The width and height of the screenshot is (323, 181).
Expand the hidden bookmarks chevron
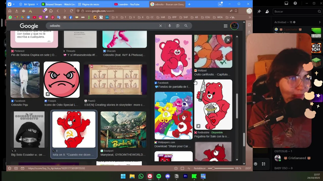click(250, 17)
